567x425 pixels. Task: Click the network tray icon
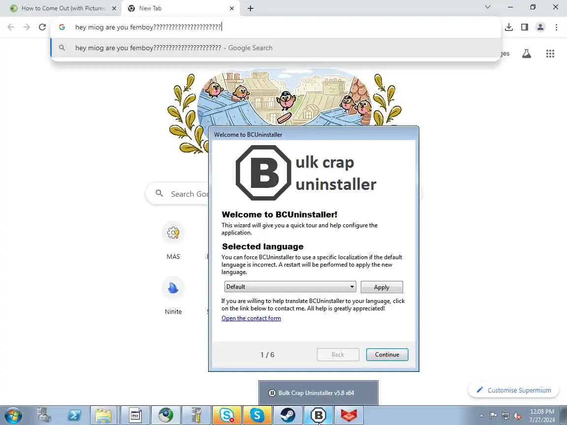pos(505,416)
